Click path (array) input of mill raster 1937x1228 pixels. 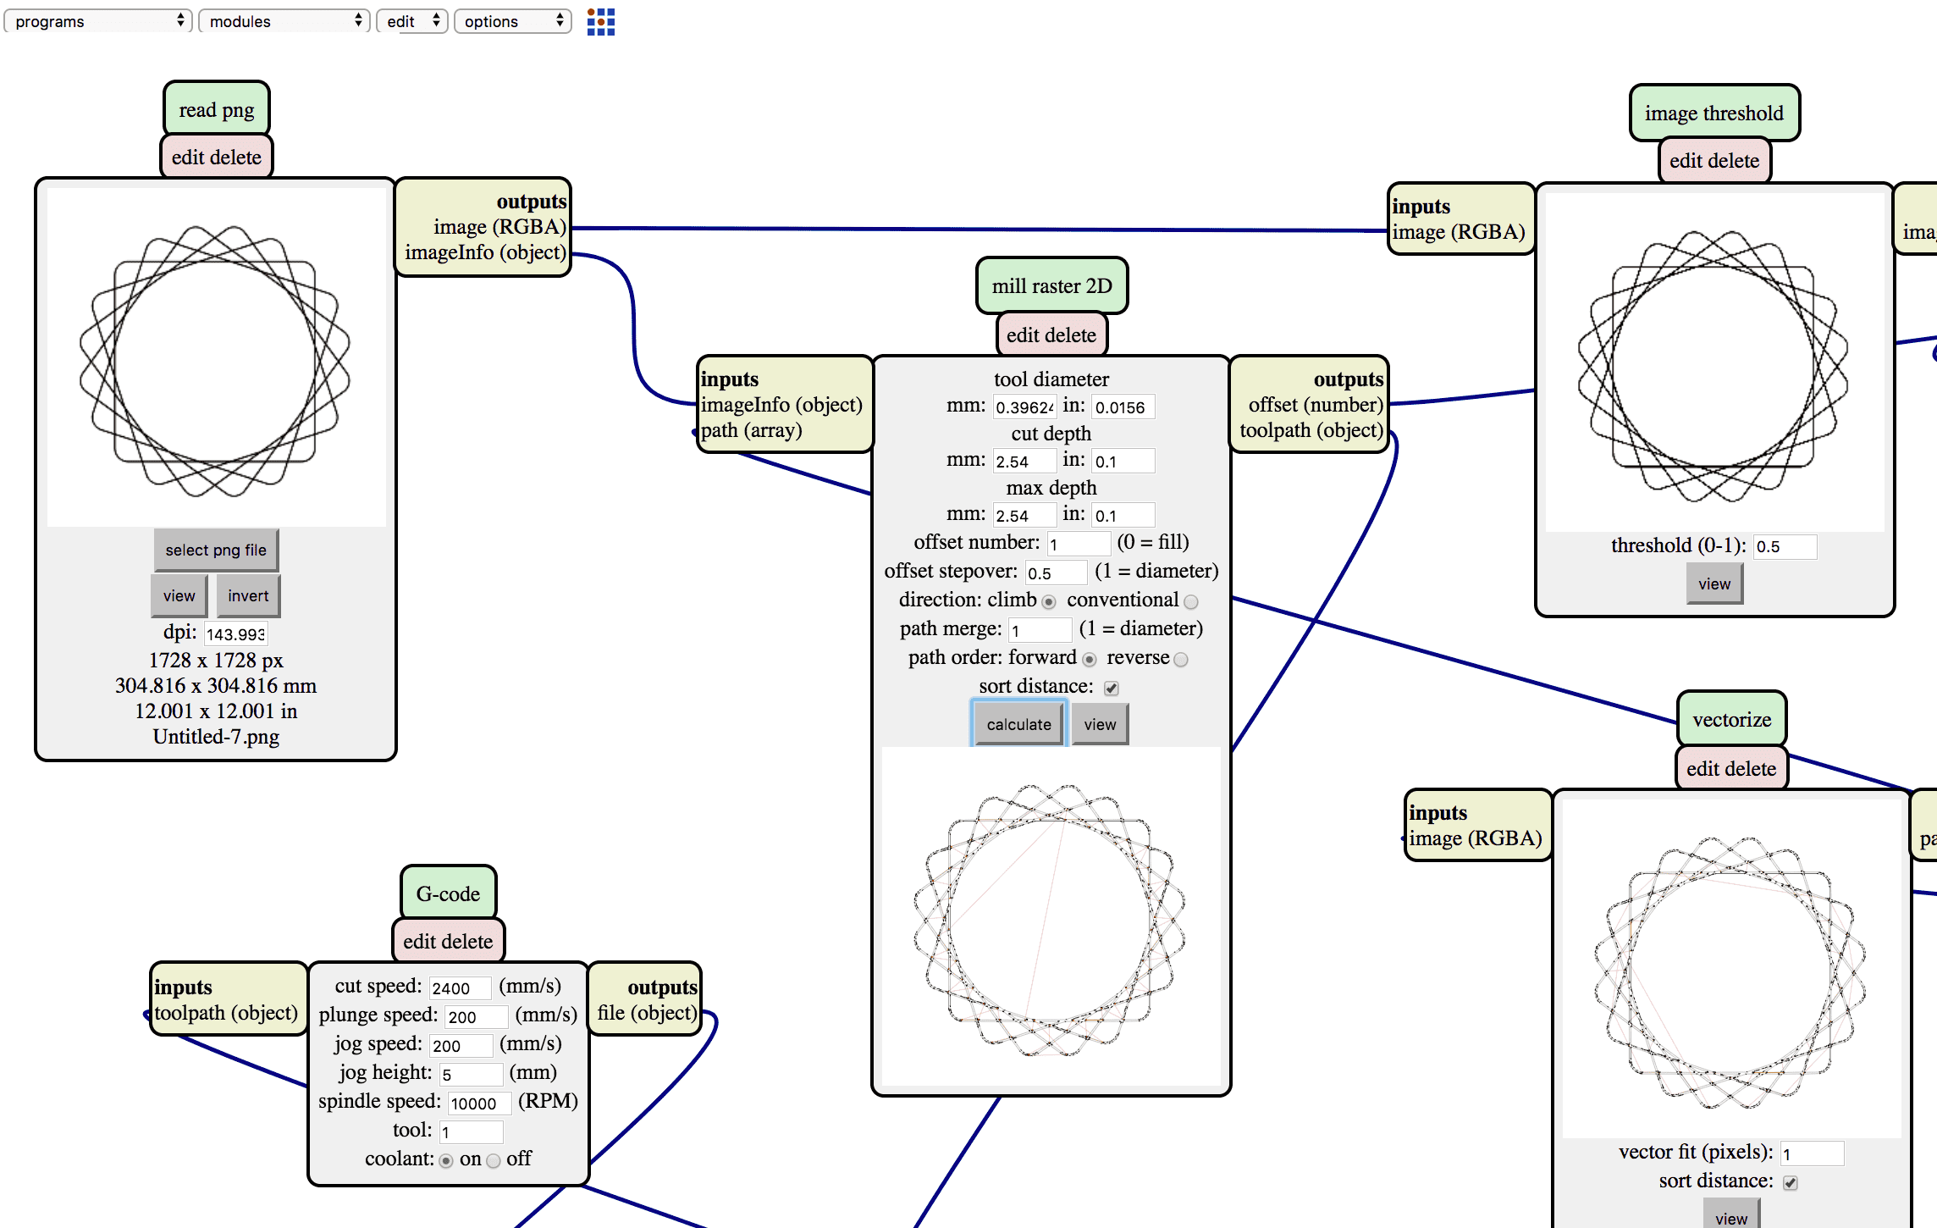(751, 430)
